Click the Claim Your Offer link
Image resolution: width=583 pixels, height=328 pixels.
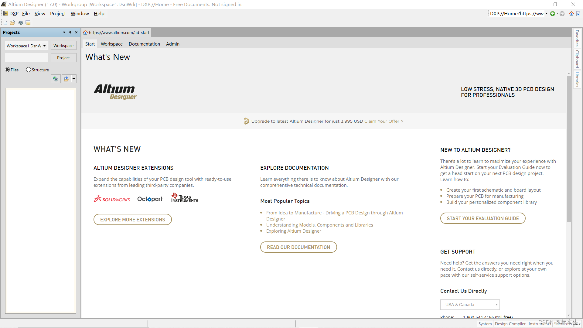pos(384,121)
